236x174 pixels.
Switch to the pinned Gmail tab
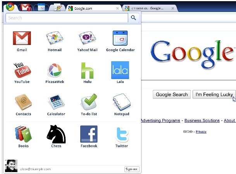point(26,7)
